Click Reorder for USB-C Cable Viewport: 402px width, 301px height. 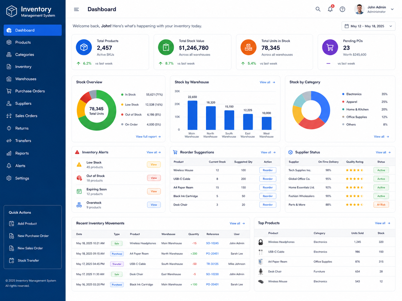click(268, 179)
